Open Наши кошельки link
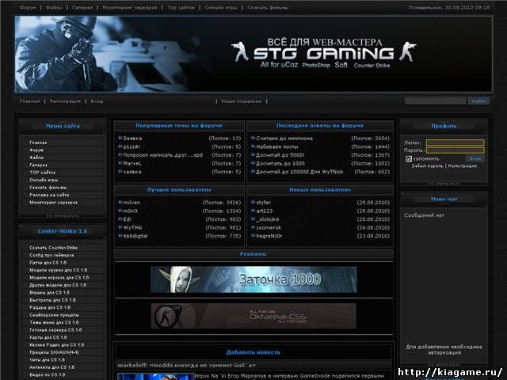Image resolution: width=507 pixels, height=380 pixels. 242,101
